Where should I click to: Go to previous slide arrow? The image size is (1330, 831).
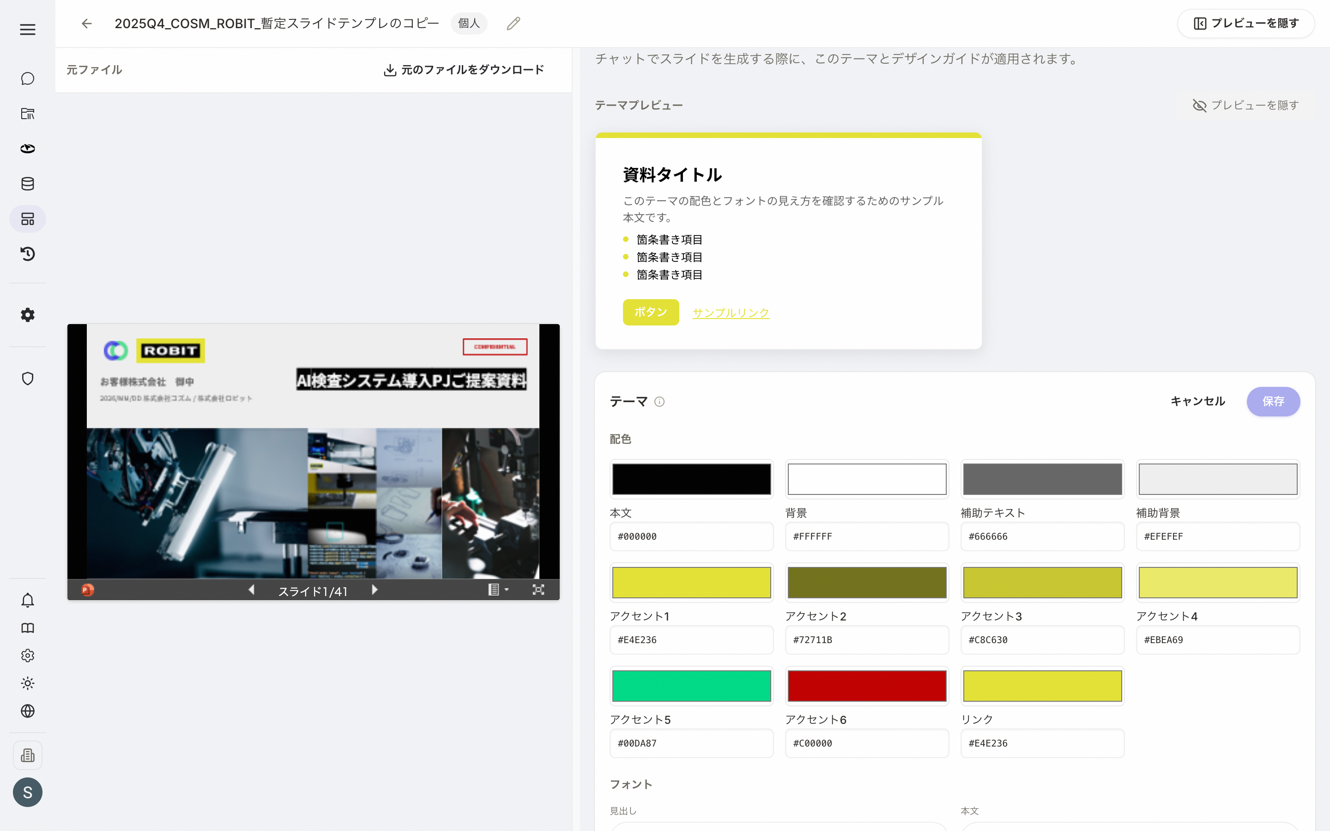click(251, 590)
